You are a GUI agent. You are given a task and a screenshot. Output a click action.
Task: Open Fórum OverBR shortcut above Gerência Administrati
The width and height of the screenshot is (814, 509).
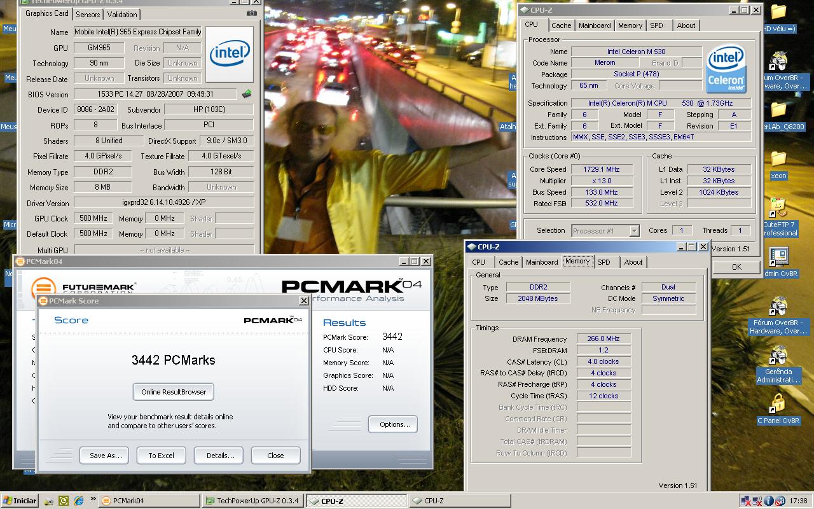[778, 316]
